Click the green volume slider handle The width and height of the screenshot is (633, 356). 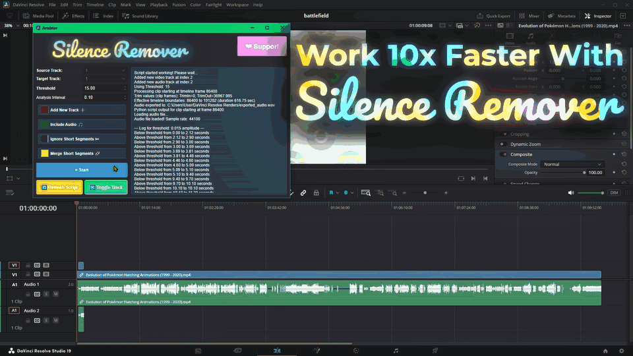pos(602,193)
